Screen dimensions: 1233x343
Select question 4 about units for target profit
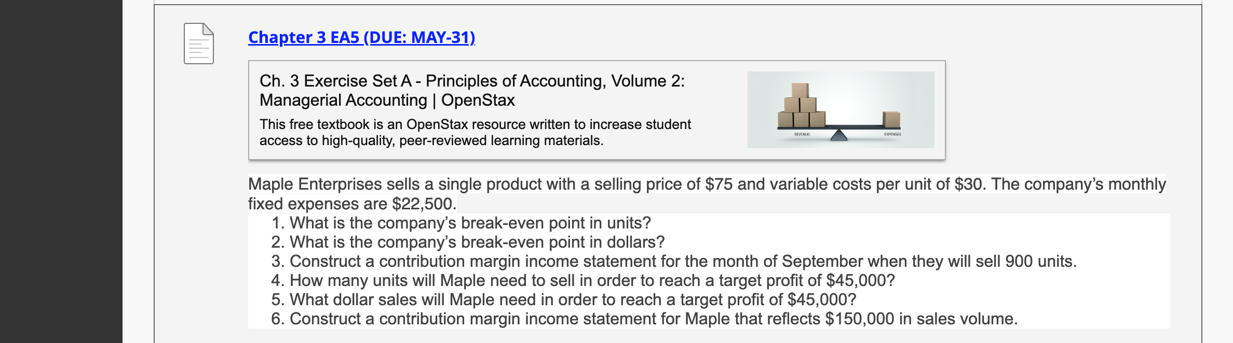[x=592, y=281]
